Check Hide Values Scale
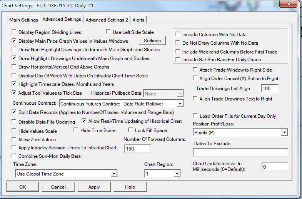 point(14,131)
